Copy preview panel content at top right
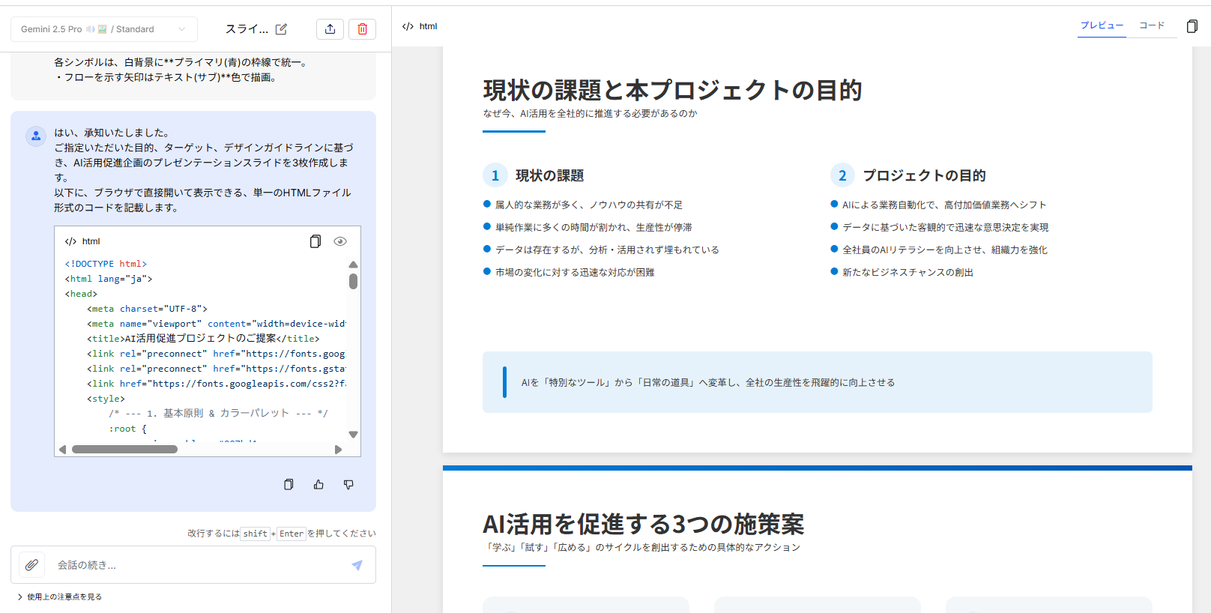The width and height of the screenshot is (1211, 613). [1192, 26]
